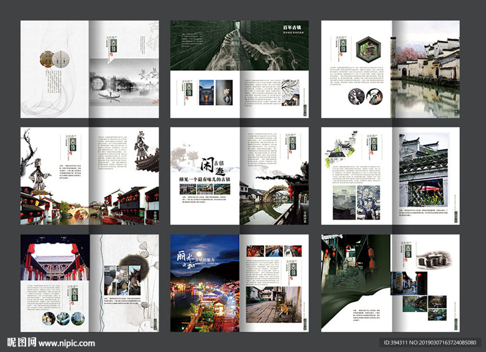Click the blossom branch and rooftop picture
Viewport: 486px width, 352px height.
pos(290,92)
